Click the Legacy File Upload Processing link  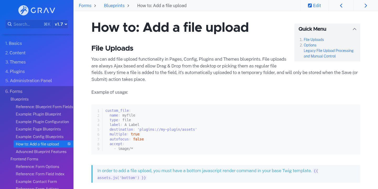(329, 50)
